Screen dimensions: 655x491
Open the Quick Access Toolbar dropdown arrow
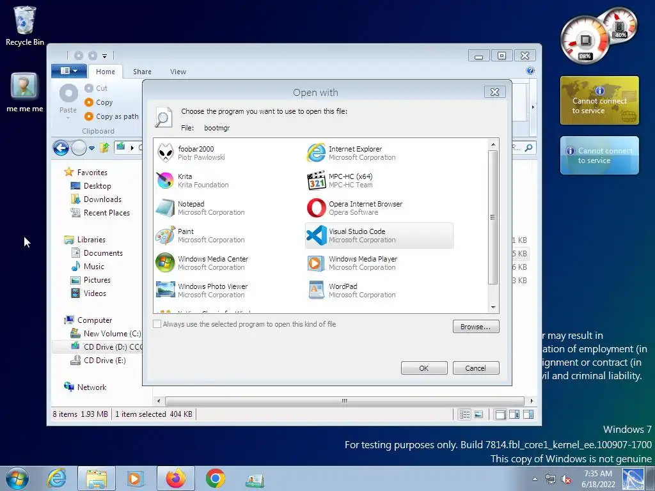click(x=104, y=56)
